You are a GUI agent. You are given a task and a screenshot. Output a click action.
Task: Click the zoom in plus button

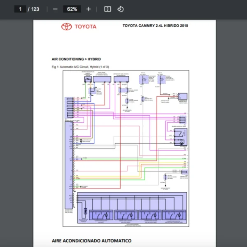pyautogui.click(x=89, y=9)
